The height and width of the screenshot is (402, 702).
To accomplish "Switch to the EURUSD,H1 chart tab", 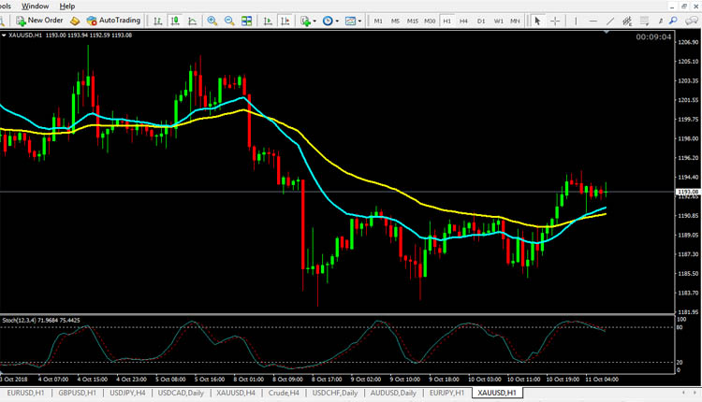I will (25, 393).
